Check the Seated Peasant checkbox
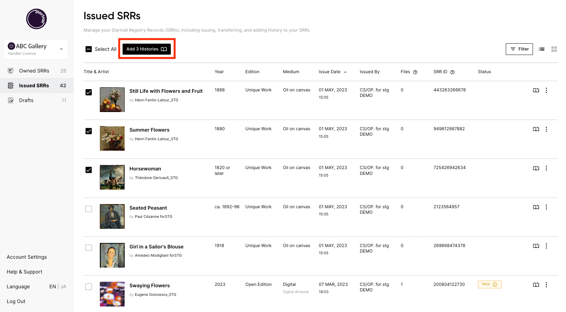The height and width of the screenshot is (312, 566). [89, 209]
